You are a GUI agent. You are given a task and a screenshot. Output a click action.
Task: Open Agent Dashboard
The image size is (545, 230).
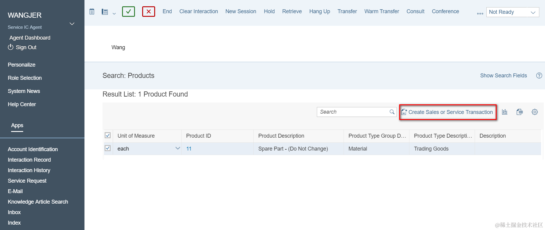click(x=30, y=38)
